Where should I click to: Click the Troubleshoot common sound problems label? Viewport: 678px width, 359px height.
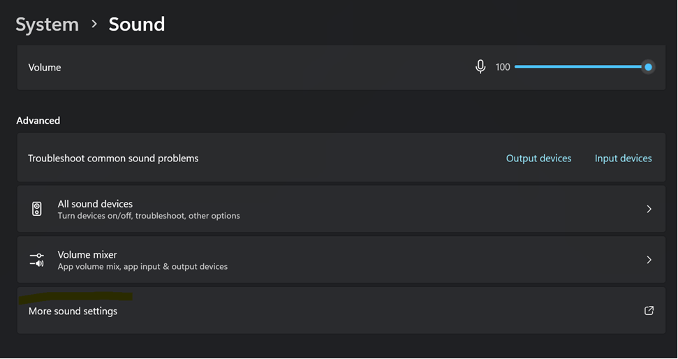point(113,159)
